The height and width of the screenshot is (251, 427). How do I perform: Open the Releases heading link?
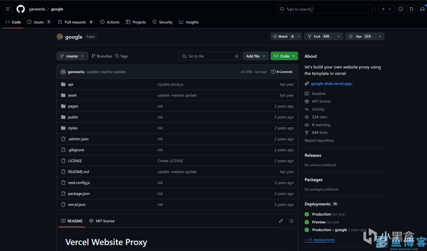coord(313,155)
